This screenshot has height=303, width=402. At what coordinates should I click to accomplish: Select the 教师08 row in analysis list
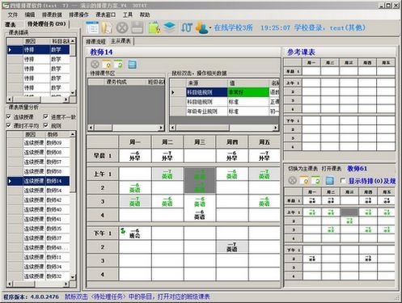38,152
